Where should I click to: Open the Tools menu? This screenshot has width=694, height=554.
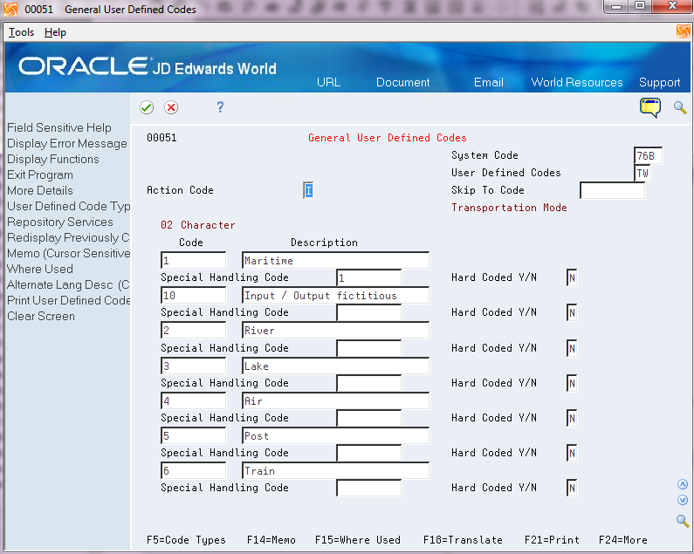coord(21,32)
